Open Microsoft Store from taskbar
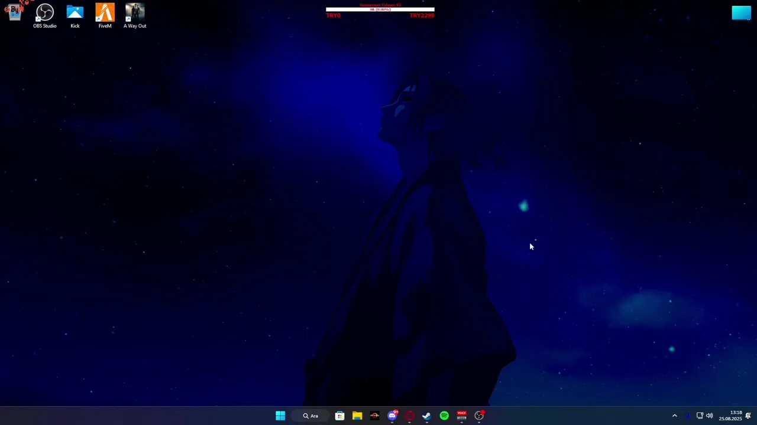The image size is (757, 425). click(339, 416)
